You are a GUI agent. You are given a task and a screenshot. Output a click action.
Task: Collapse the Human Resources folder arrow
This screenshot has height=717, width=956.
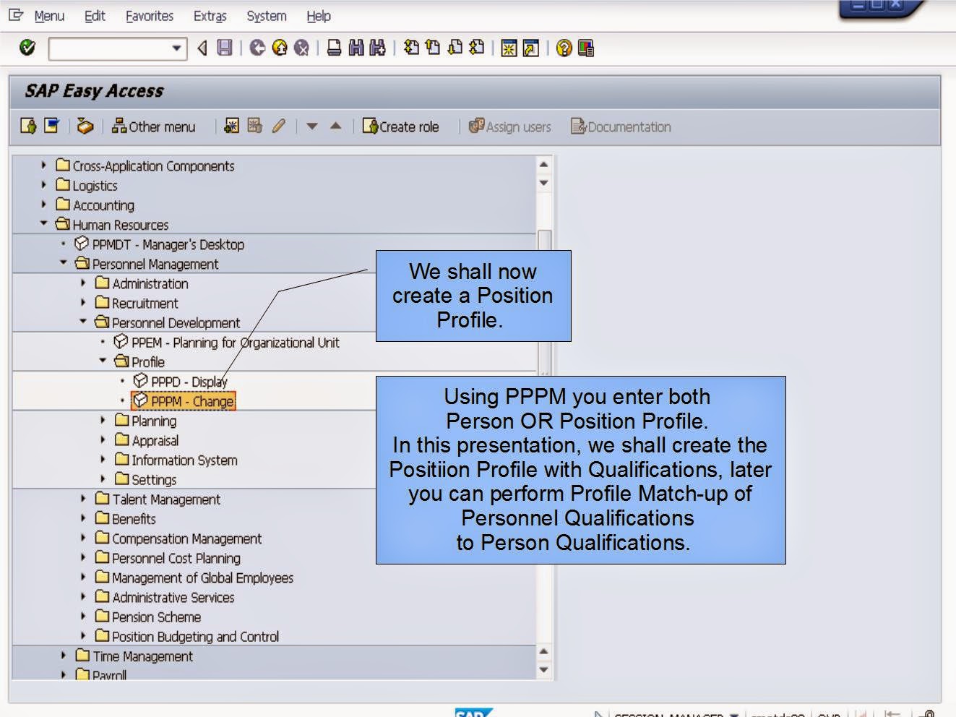(x=44, y=224)
